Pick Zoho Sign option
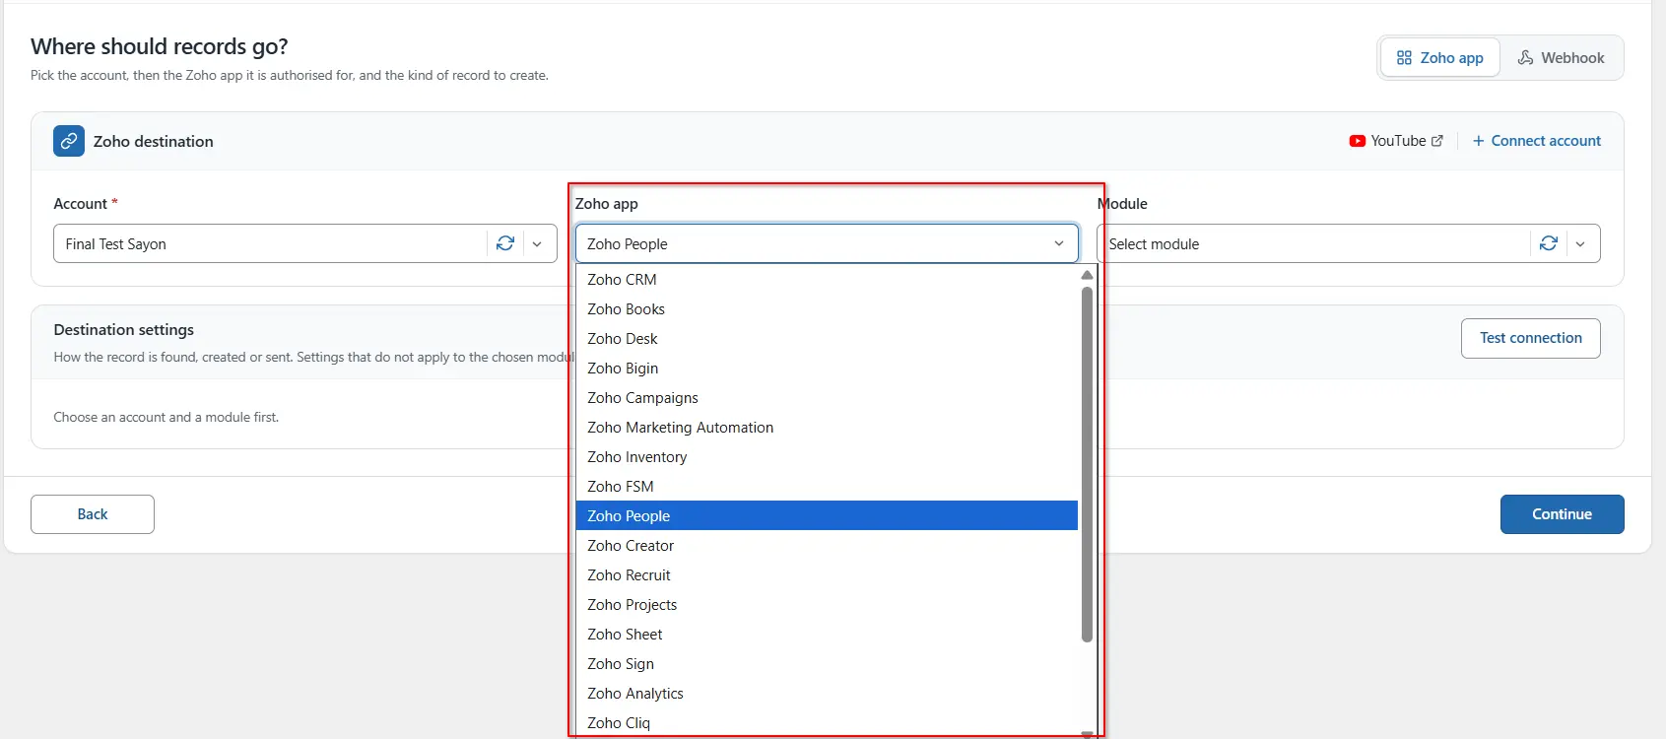The width and height of the screenshot is (1666, 739). [x=827, y=664]
